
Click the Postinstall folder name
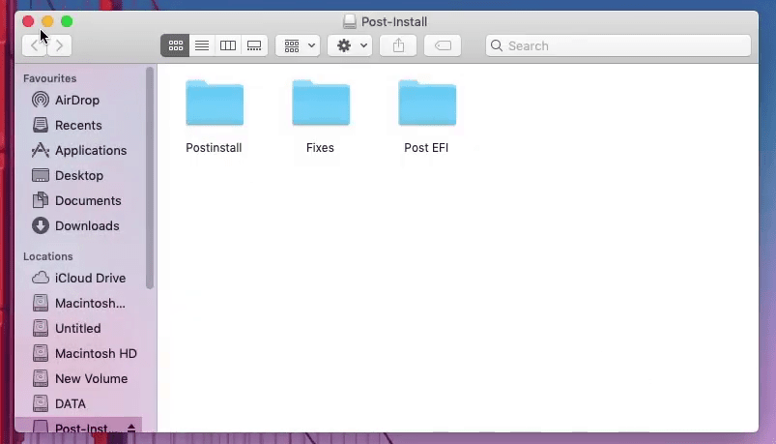tap(214, 148)
